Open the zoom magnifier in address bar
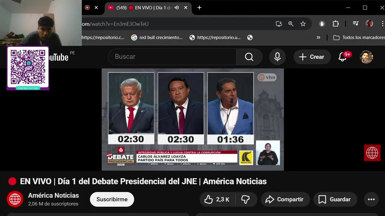 click(x=291, y=24)
